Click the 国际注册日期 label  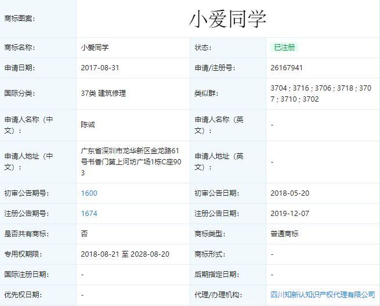[27, 275]
